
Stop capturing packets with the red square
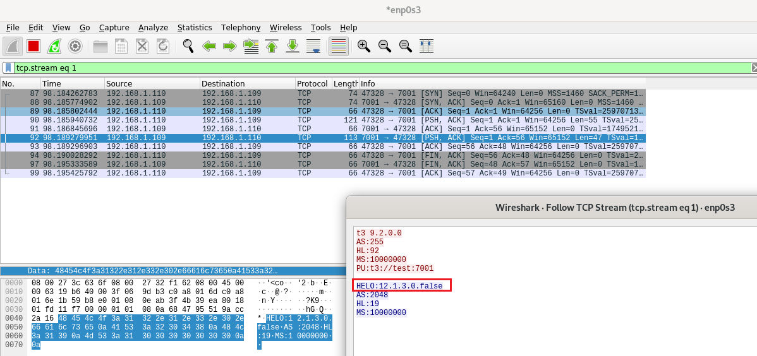[x=33, y=46]
